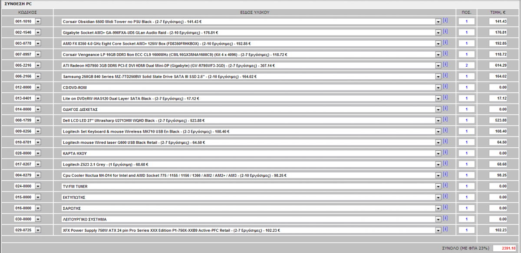The image size is (521, 253).
Task: Open info icon for ATI Radeon HD7950 row
Action: tap(445, 64)
